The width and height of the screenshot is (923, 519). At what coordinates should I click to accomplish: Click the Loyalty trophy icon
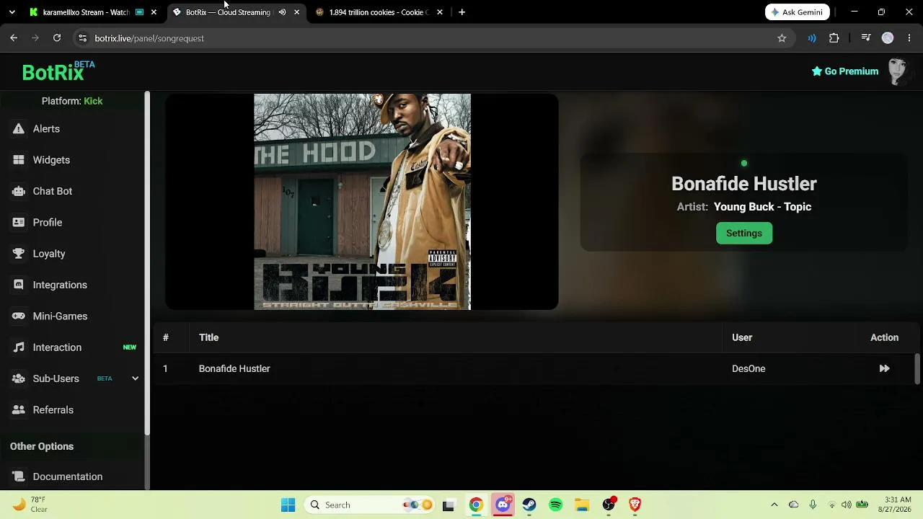pos(19,254)
